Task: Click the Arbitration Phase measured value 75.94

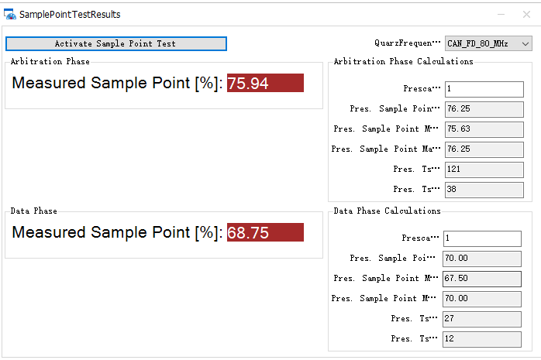Action: (x=265, y=84)
